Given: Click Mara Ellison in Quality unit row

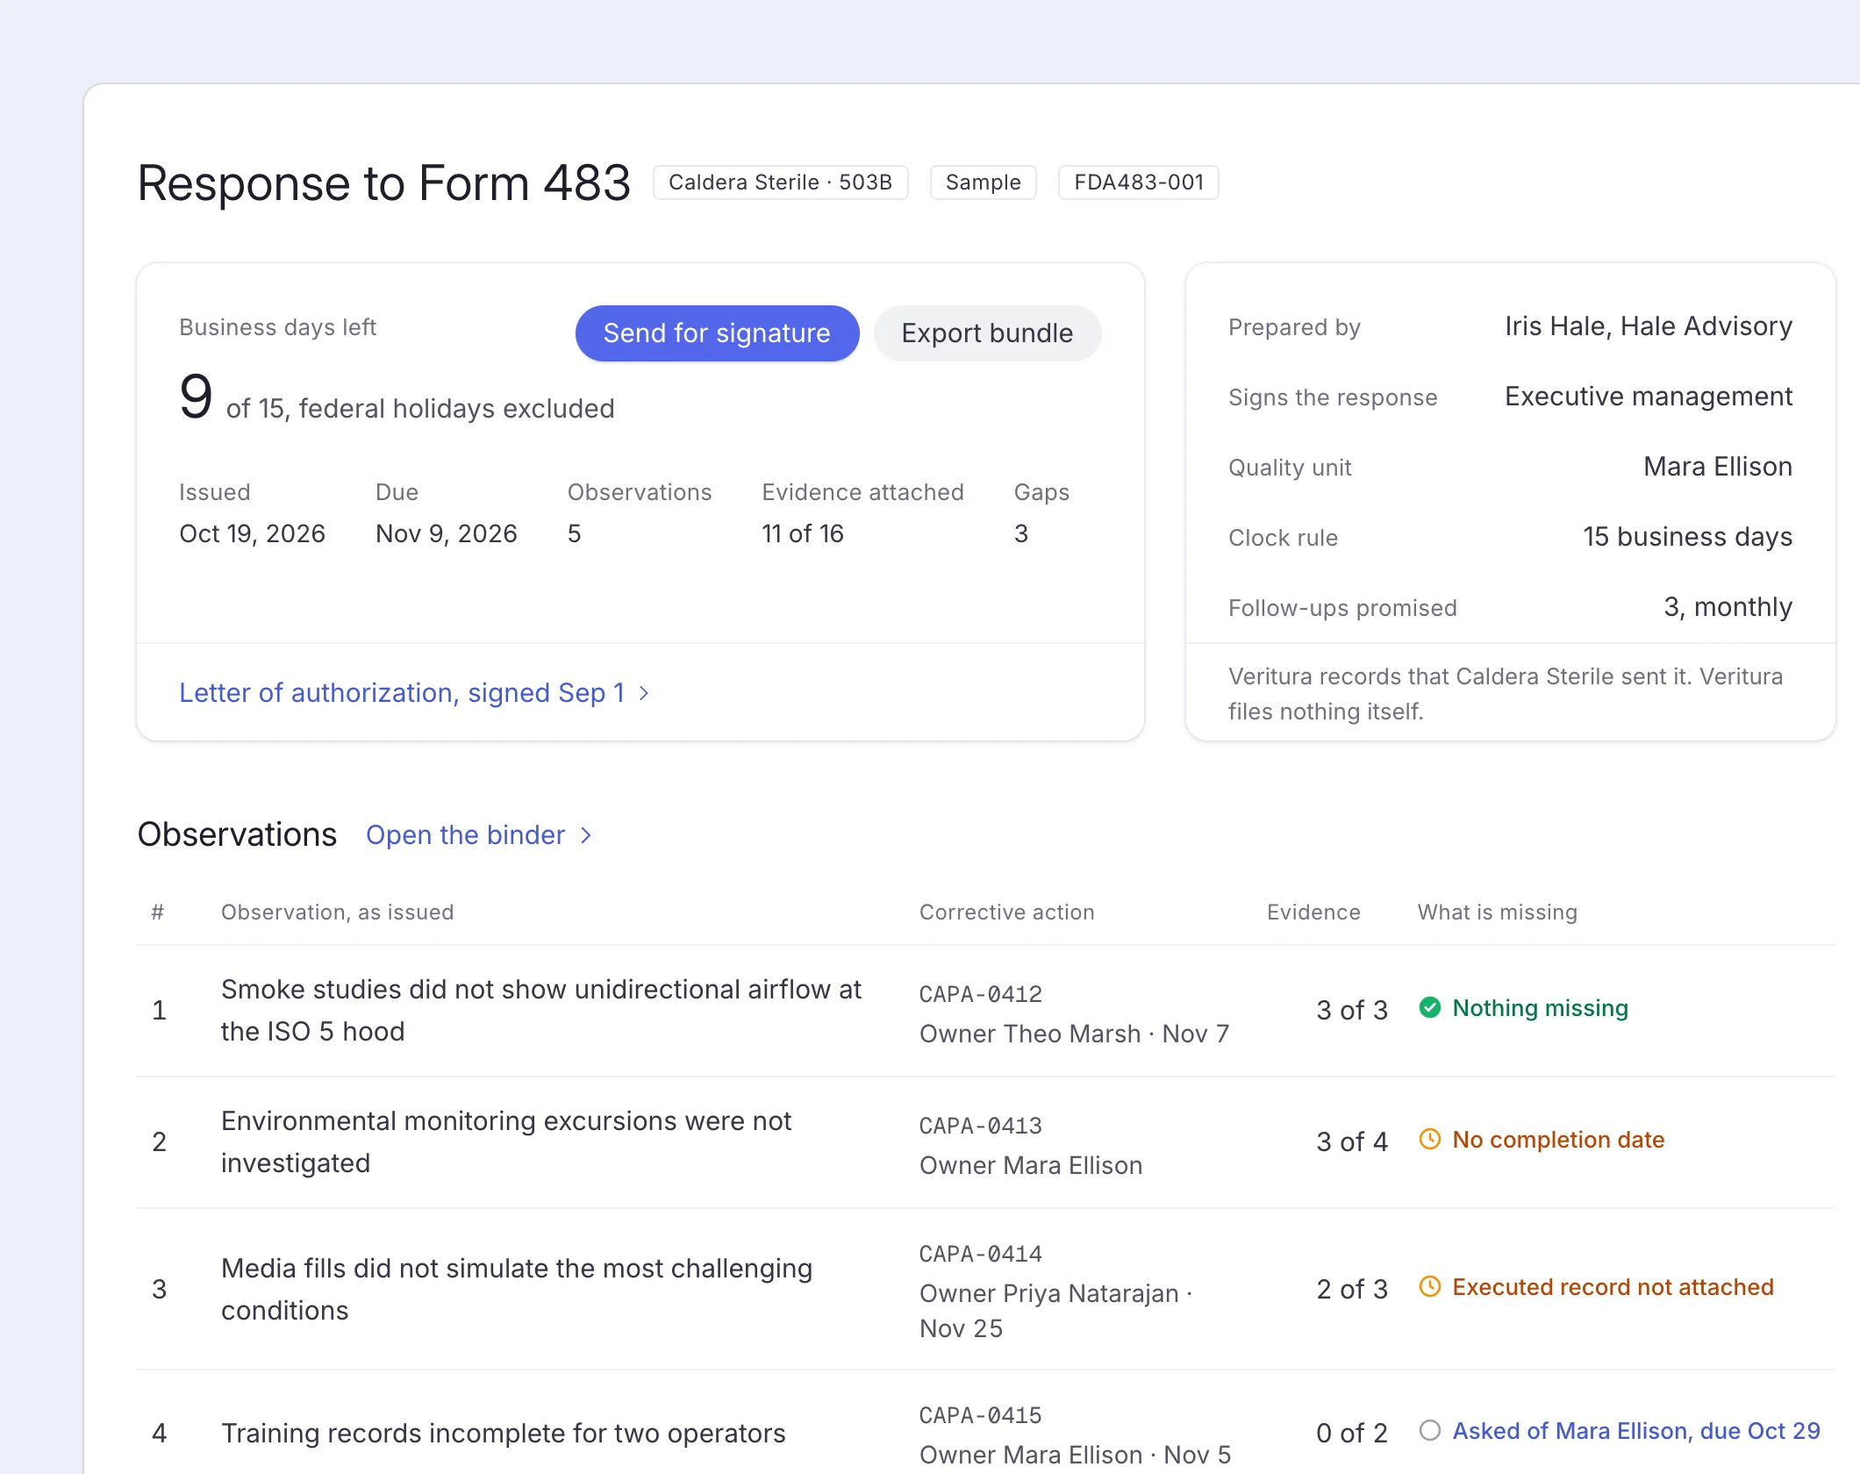Looking at the screenshot, I should pyautogui.click(x=1718, y=467).
